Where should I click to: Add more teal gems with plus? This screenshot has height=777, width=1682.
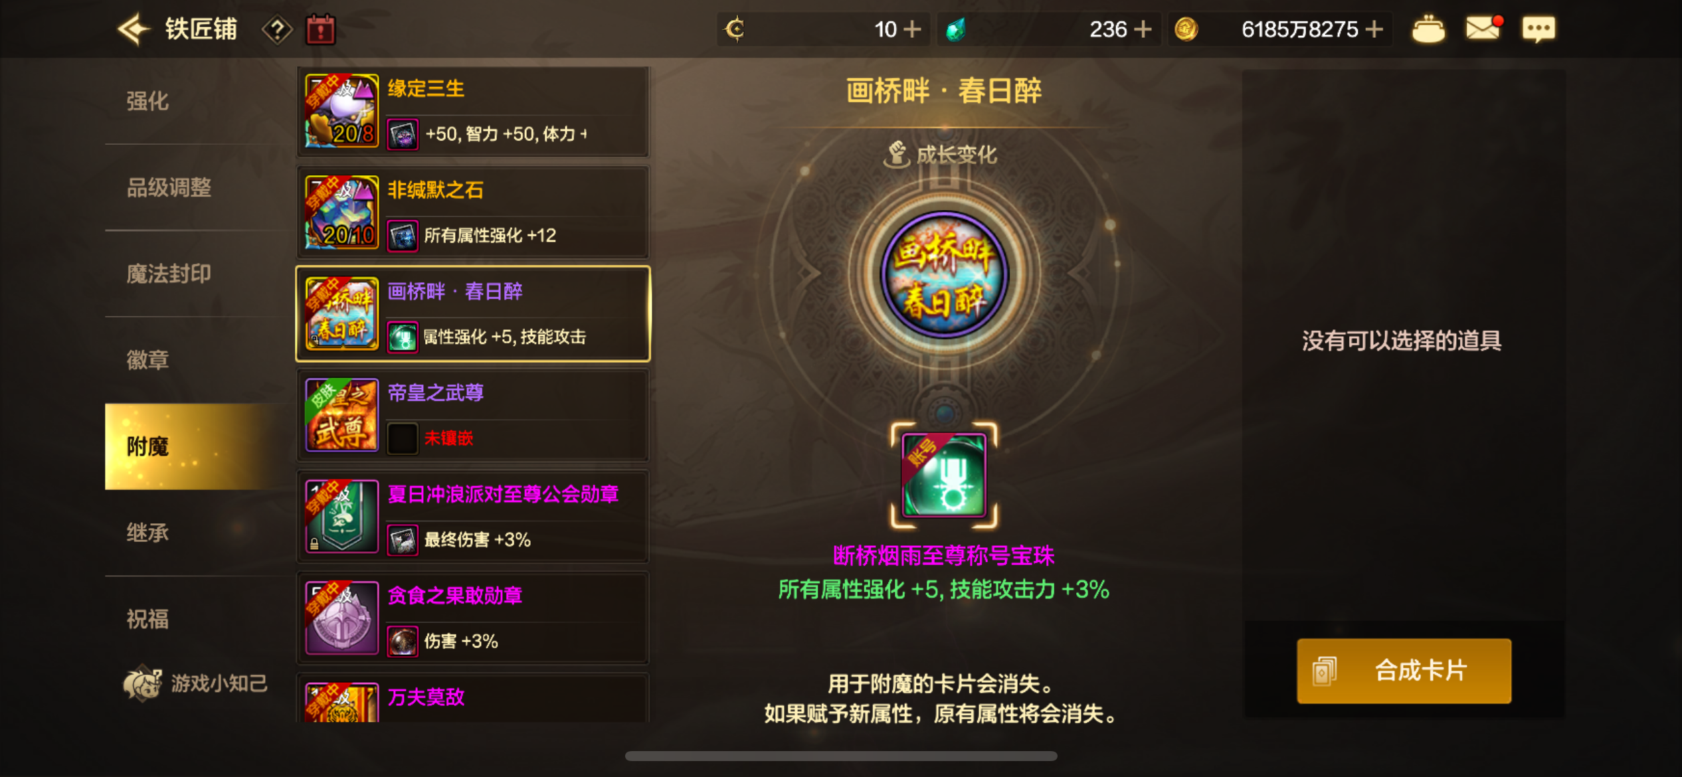(1143, 29)
